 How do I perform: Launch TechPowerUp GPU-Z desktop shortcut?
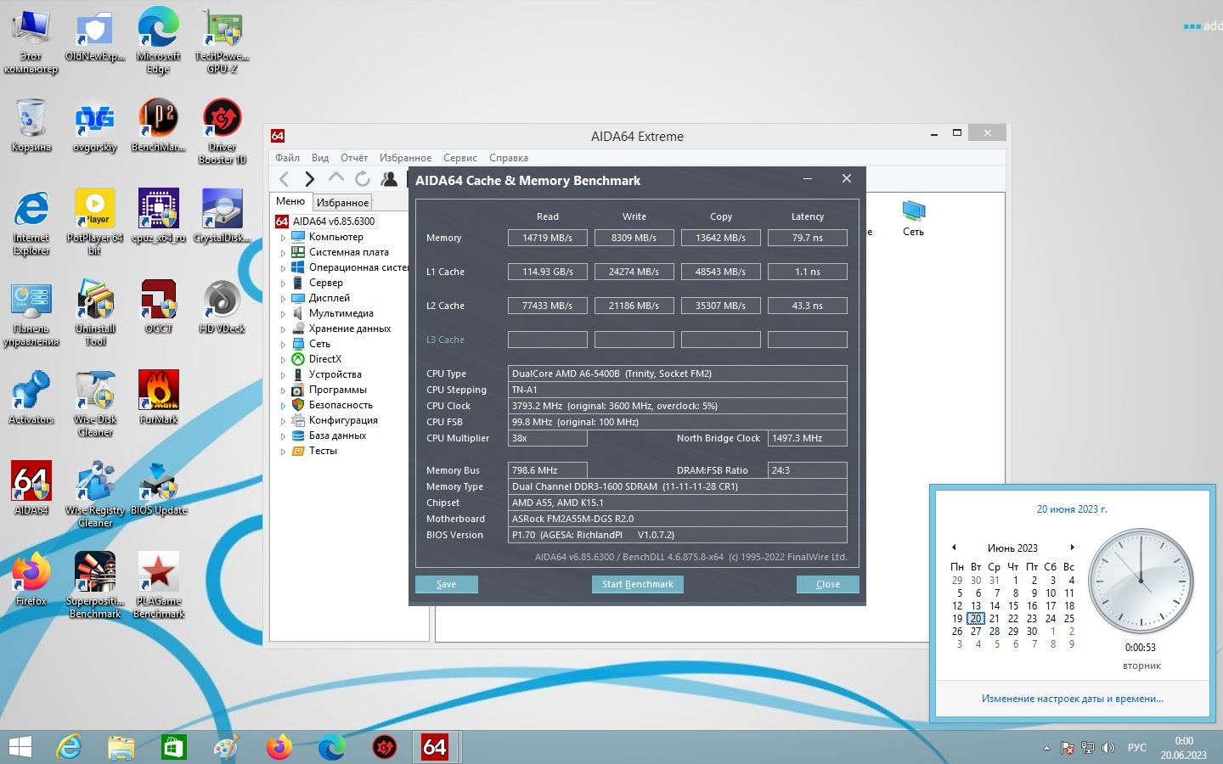click(222, 42)
